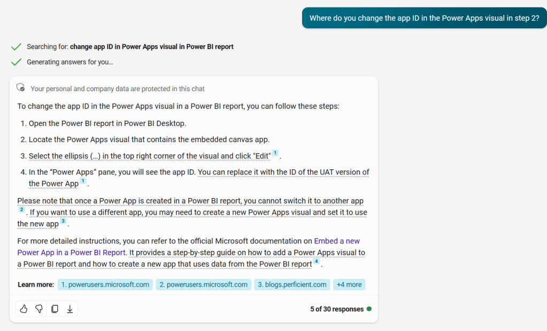
Task: Click the checkmark beside "Generating answers for you"
Action: point(16,62)
